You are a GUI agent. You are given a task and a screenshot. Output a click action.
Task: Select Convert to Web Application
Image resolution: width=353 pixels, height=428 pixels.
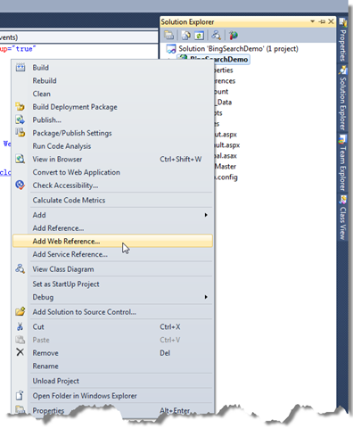[x=112, y=172]
